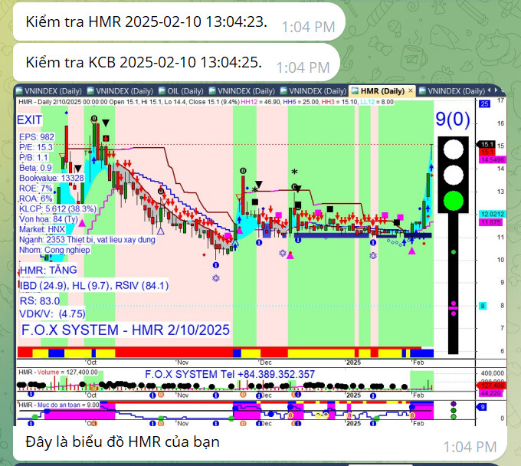Click 'HMR - Muc do an toan = 9.00' header
The height and width of the screenshot is (466, 521).
click(59, 405)
